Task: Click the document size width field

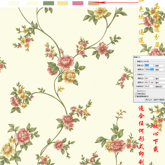Action: pyautogui.click(x=149, y=78)
